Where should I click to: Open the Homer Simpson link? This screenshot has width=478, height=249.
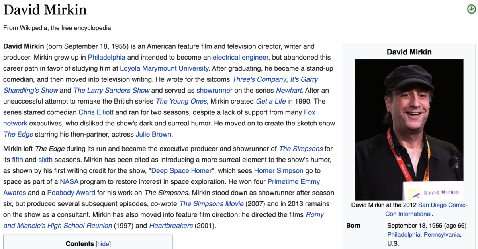click(279, 171)
